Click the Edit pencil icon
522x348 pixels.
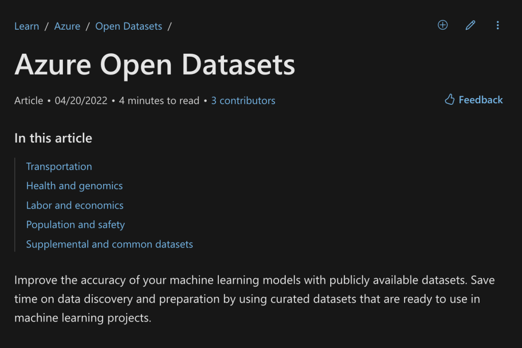[x=470, y=25]
